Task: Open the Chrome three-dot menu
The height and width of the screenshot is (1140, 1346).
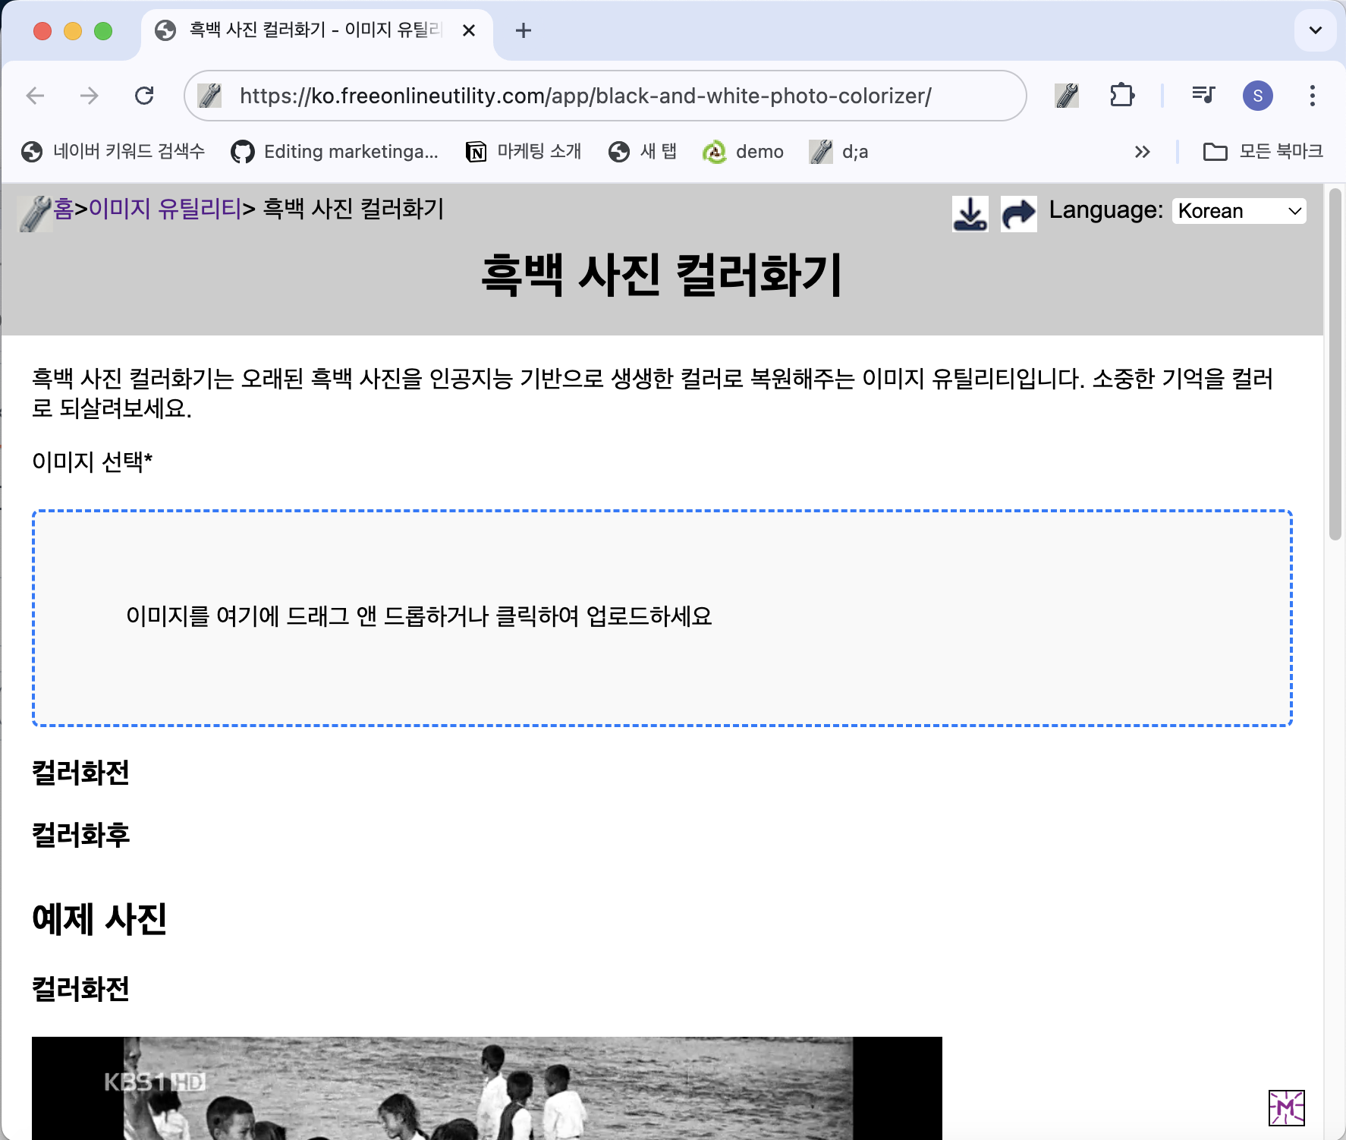Action: click(x=1313, y=96)
